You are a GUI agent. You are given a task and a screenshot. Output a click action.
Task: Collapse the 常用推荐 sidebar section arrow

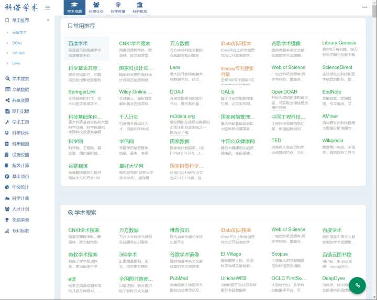point(48,20)
